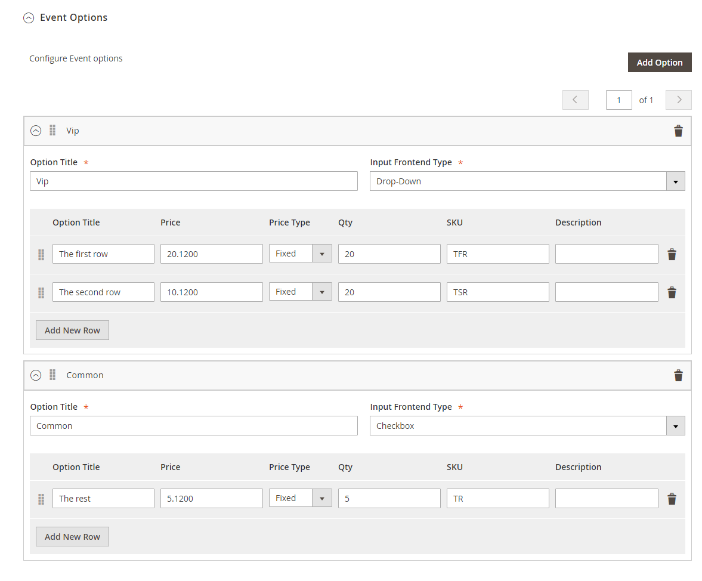Delete 'The rest' row with its trash icon

(x=672, y=499)
